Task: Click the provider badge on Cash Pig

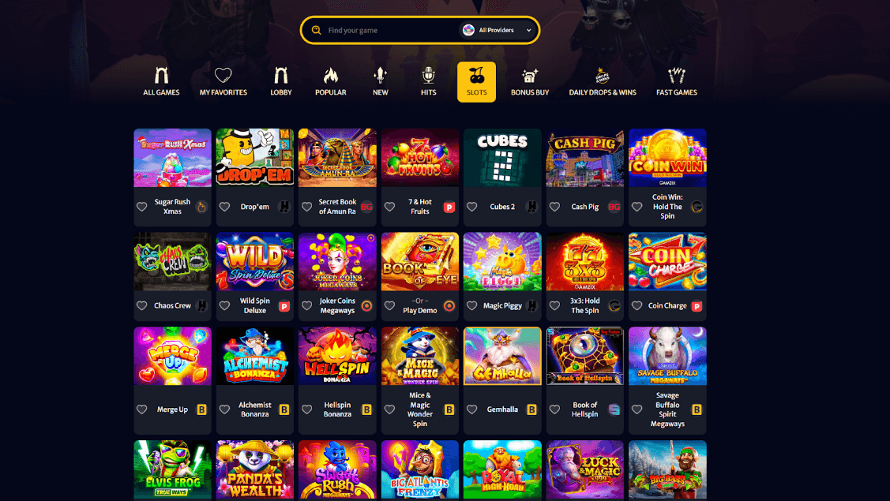Action: point(614,207)
